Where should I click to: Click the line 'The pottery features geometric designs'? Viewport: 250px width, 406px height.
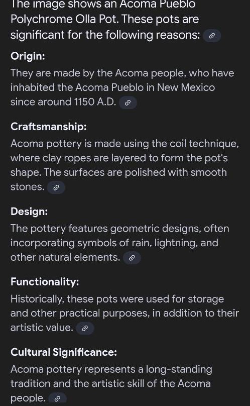[120, 228]
